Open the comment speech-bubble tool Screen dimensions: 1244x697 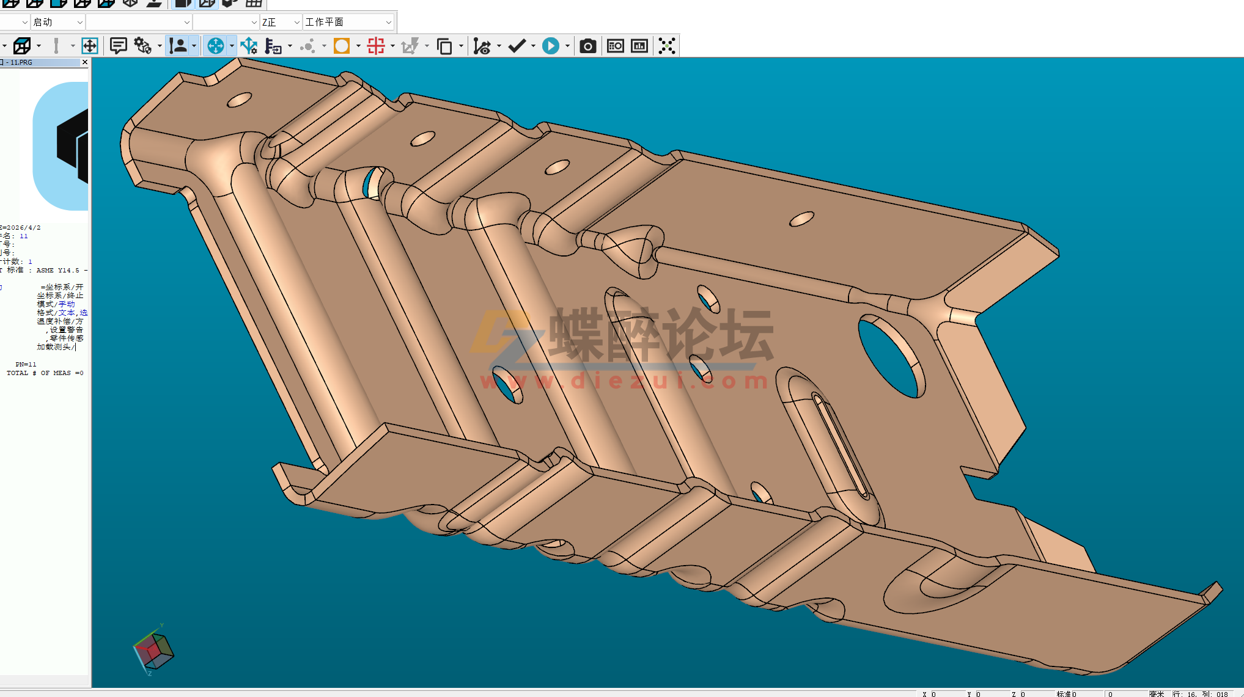tap(118, 45)
